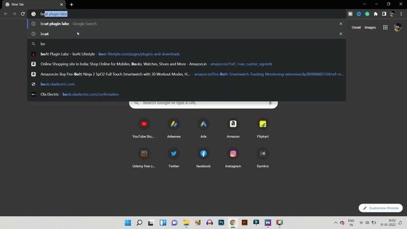Select 'boat plugin labz' Google Search suggestion
This screenshot has height=229, width=407.
point(186,24)
